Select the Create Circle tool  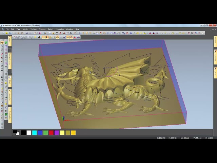(x=2, y=73)
